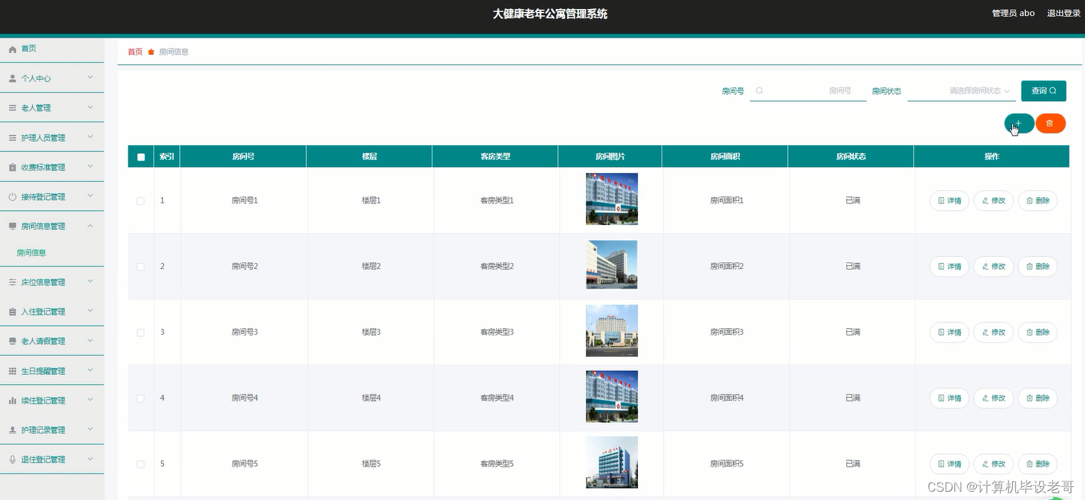The height and width of the screenshot is (500, 1085).
Task: Click the home icon beside 首页 in sidebar
Action: pyautogui.click(x=12, y=49)
